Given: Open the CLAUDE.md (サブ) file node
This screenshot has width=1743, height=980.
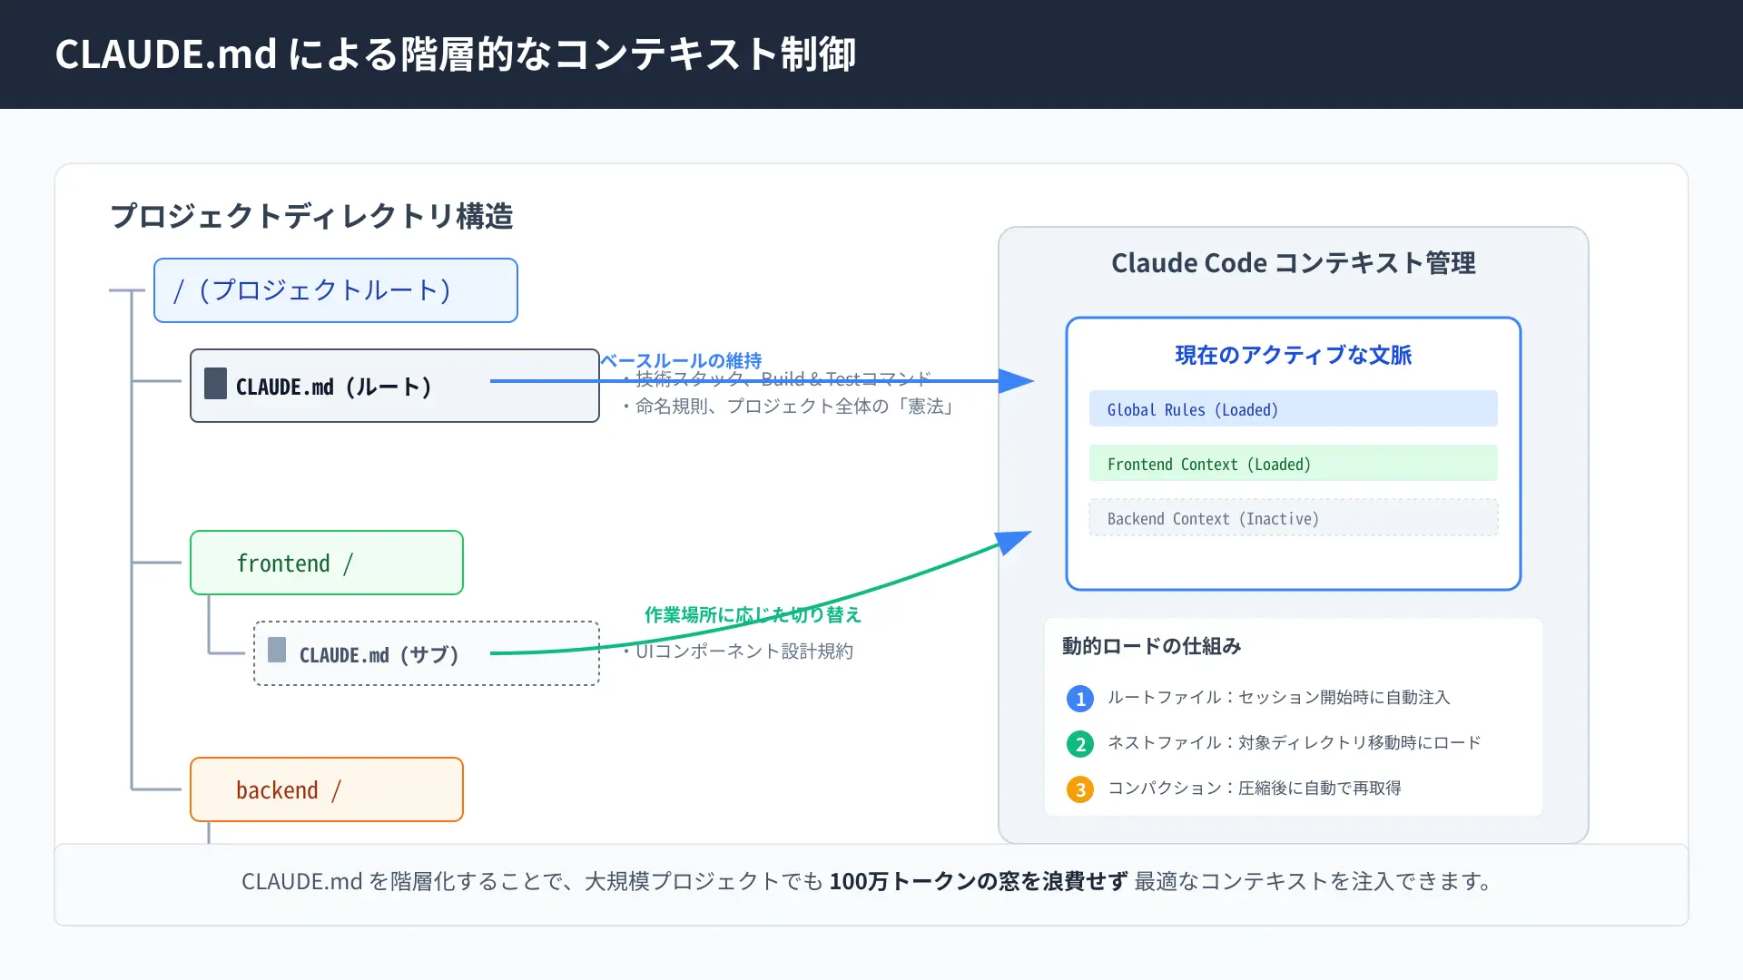Looking at the screenshot, I should [427, 653].
